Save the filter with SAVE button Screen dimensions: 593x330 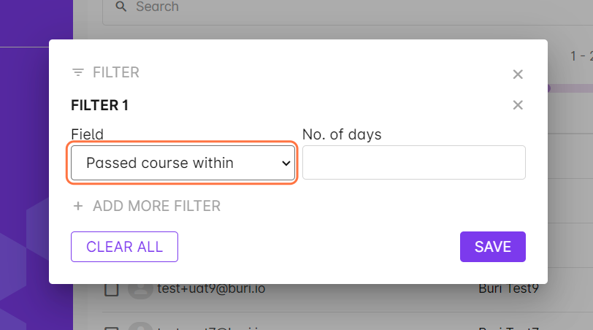tap(492, 247)
